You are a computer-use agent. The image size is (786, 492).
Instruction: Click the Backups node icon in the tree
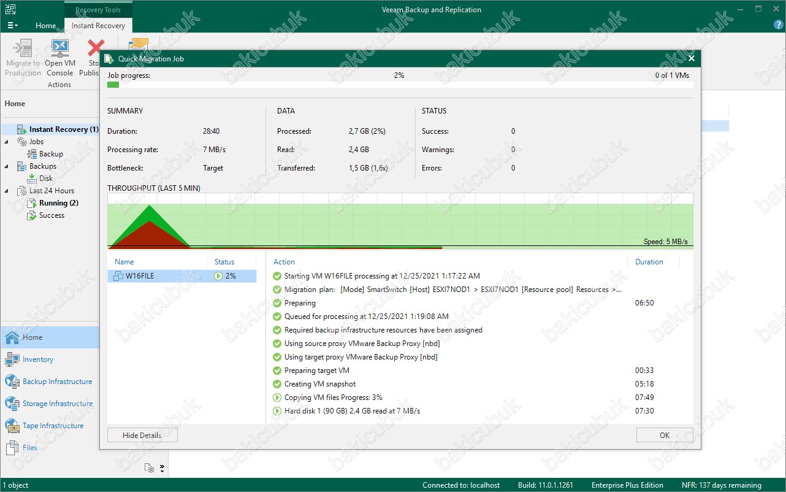[22, 166]
